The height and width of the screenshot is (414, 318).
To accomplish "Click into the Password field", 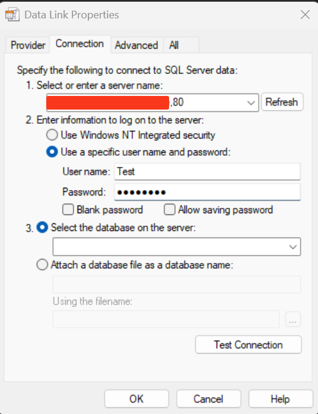I will (207, 192).
